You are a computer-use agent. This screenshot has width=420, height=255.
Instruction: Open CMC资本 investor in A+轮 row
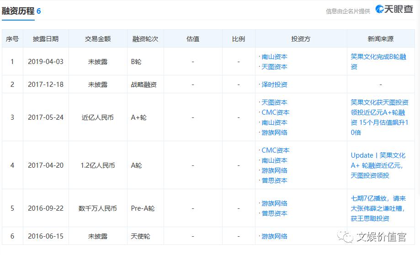click(276, 112)
